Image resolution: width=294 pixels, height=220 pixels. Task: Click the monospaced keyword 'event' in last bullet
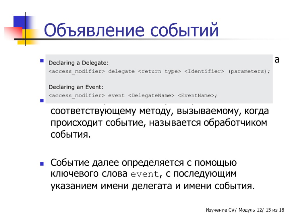tap(145, 174)
